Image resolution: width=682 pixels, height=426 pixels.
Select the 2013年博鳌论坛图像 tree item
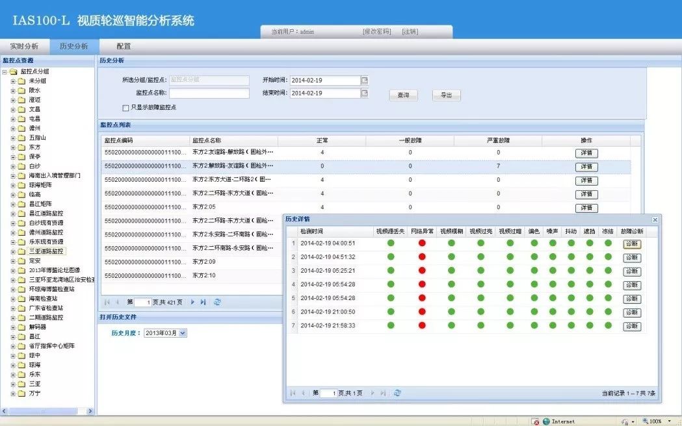(x=55, y=271)
